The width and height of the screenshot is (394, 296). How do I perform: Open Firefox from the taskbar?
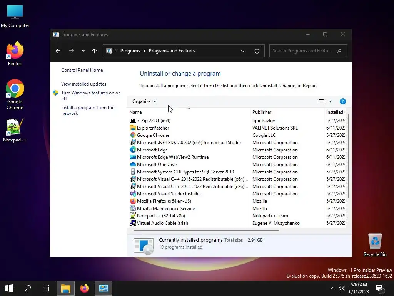pyautogui.click(x=84, y=288)
